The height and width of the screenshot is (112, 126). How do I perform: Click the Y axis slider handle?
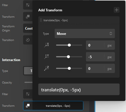click(68, 57)
